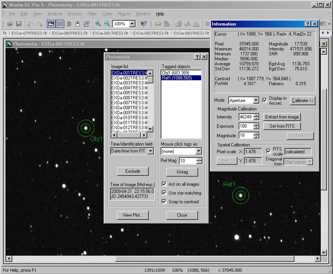333x274 pixels.
Task: Toggle the crosshair target toolbar icon
Action: pos(60,24)
